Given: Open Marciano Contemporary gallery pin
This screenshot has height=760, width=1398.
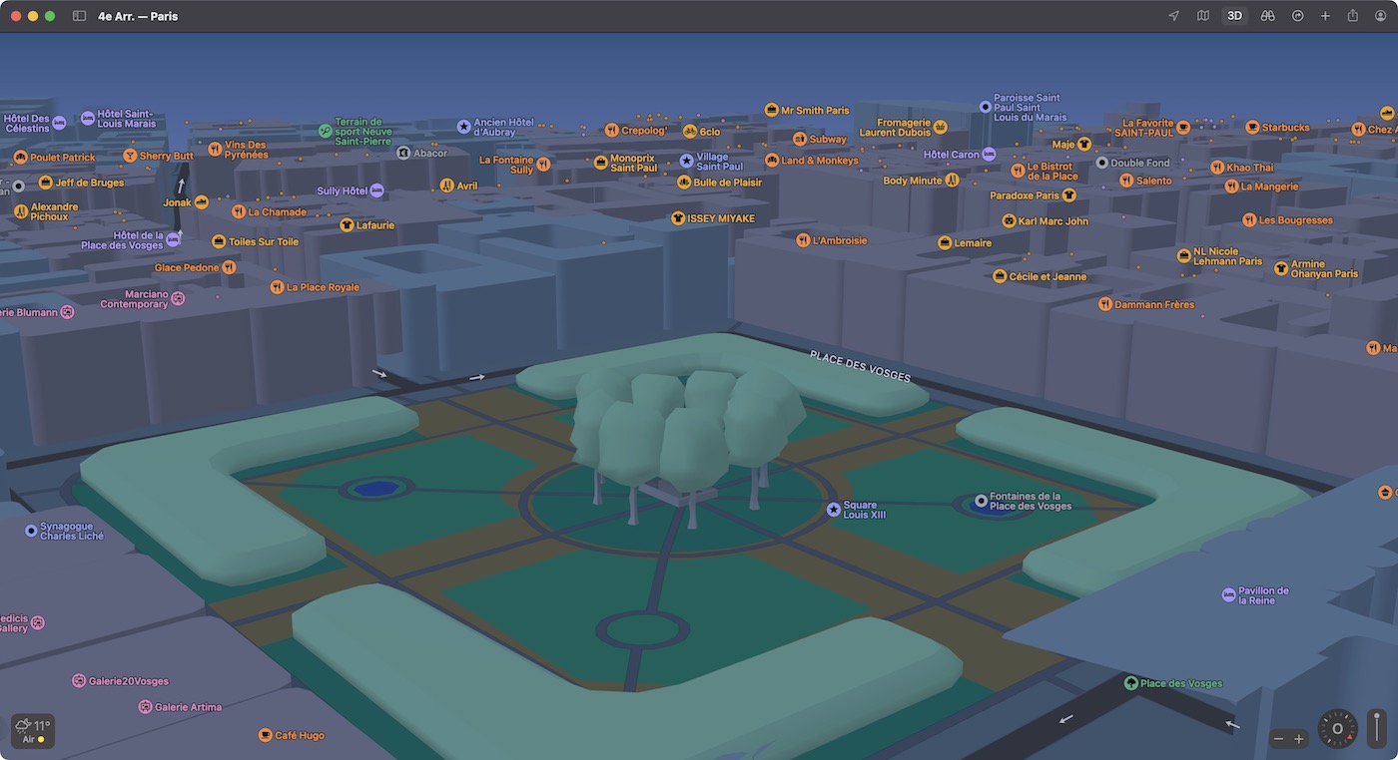Looking at the screenshot, I should [178, 298].
